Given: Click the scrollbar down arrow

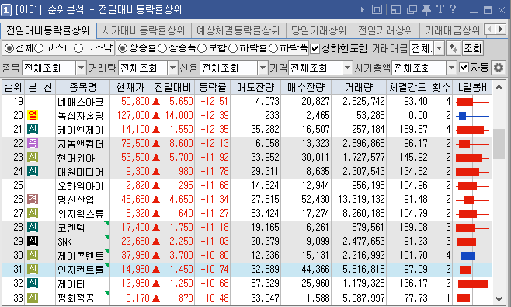Looking at the screenshot, I should pyautogui.click(x=499, y=298).
